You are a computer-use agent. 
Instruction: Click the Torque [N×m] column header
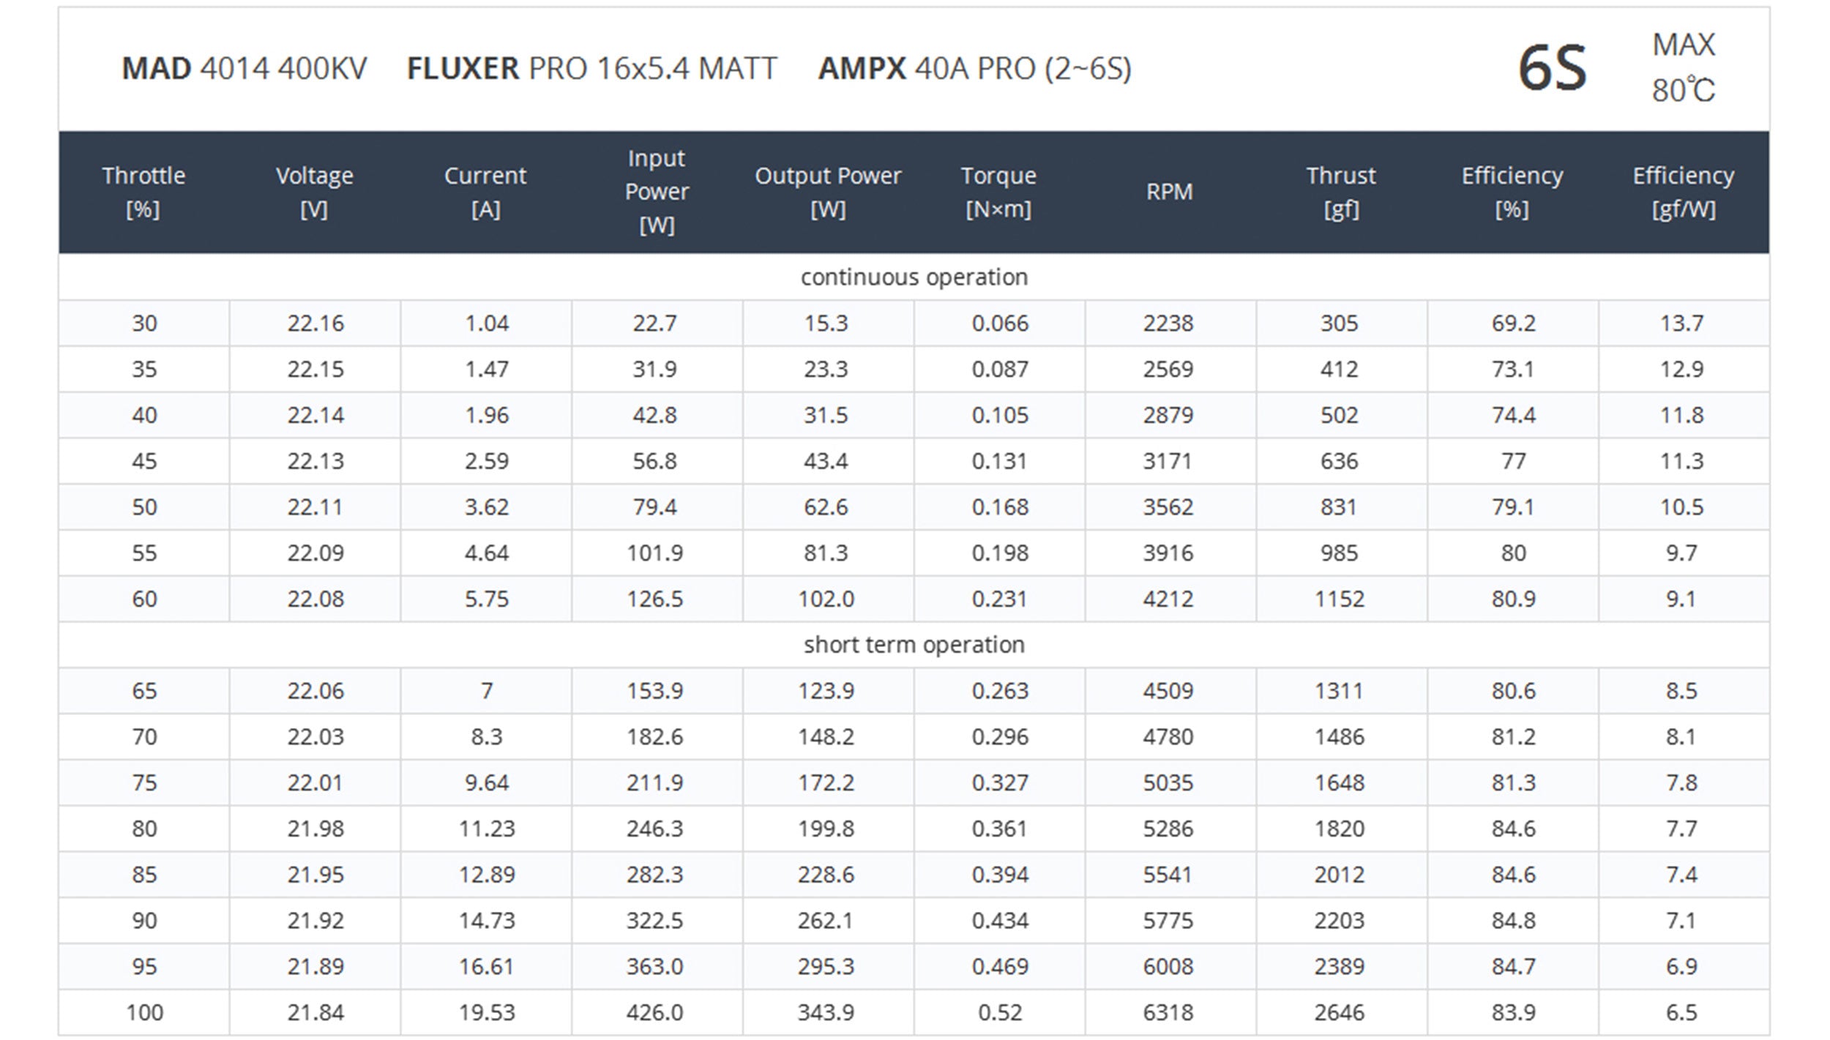(998, 192)
